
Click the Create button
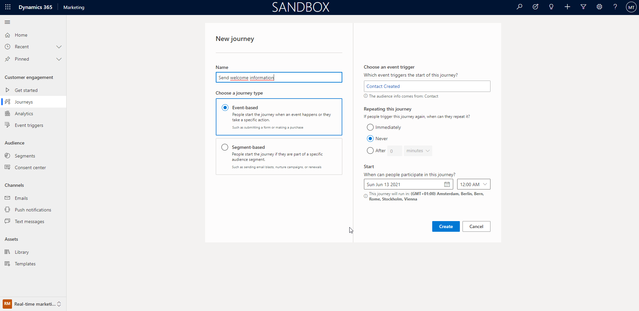[446, 226]
